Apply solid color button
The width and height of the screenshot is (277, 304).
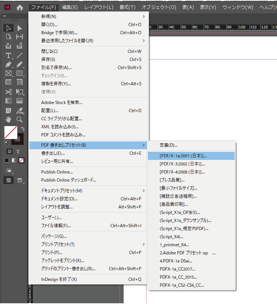coord(7,160)
